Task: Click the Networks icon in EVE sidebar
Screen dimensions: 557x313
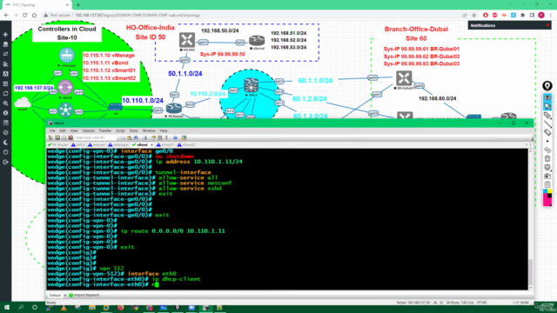Action: (x=5, y=54)
